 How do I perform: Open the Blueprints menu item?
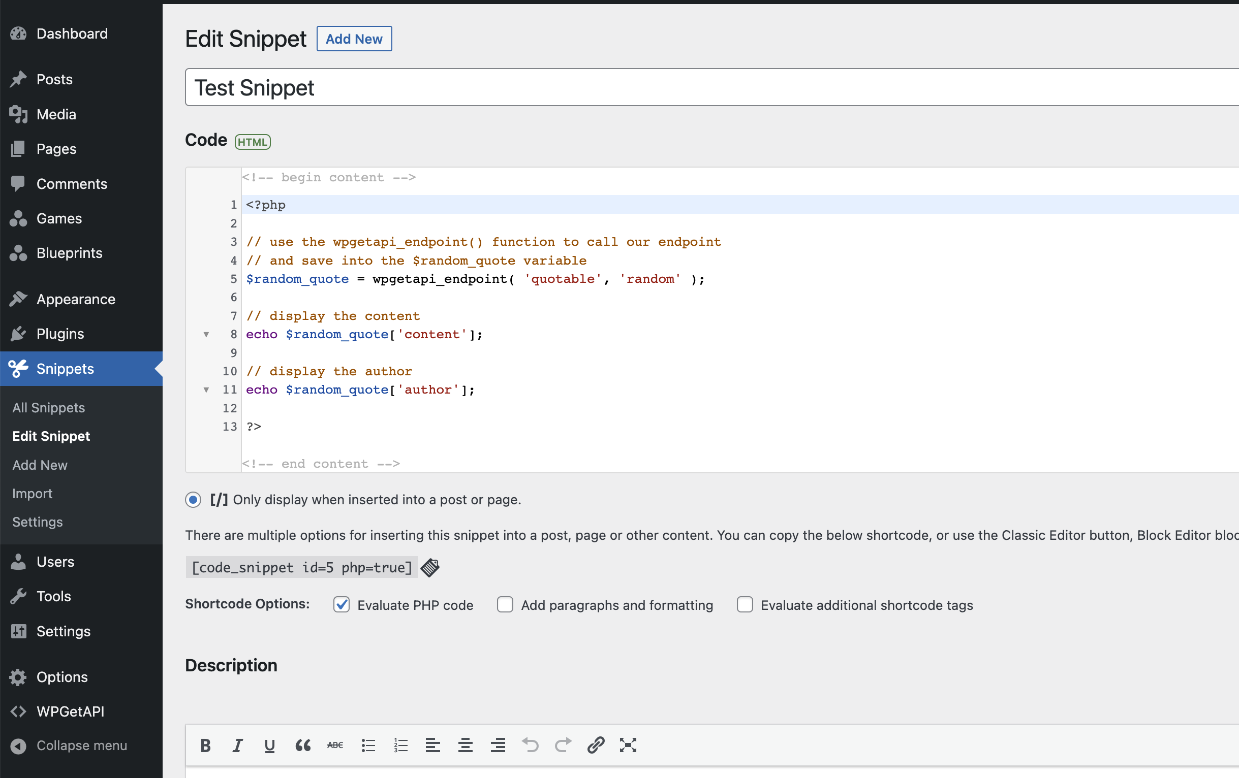click(70, 253)
